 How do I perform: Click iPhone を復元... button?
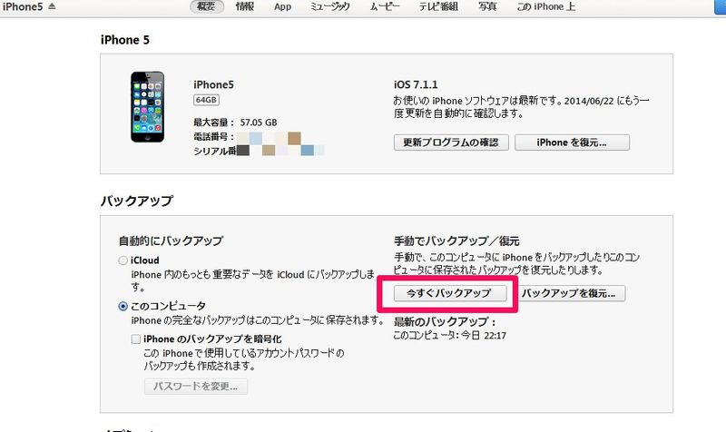tap(572, 142)
